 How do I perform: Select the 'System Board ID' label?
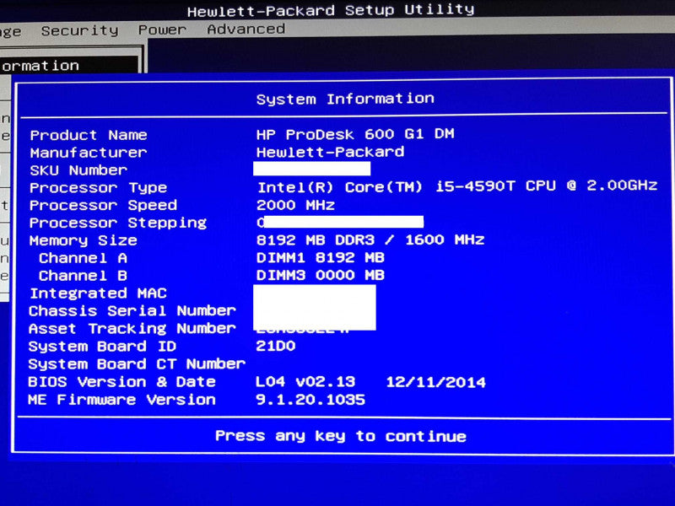tap(102, 347)
